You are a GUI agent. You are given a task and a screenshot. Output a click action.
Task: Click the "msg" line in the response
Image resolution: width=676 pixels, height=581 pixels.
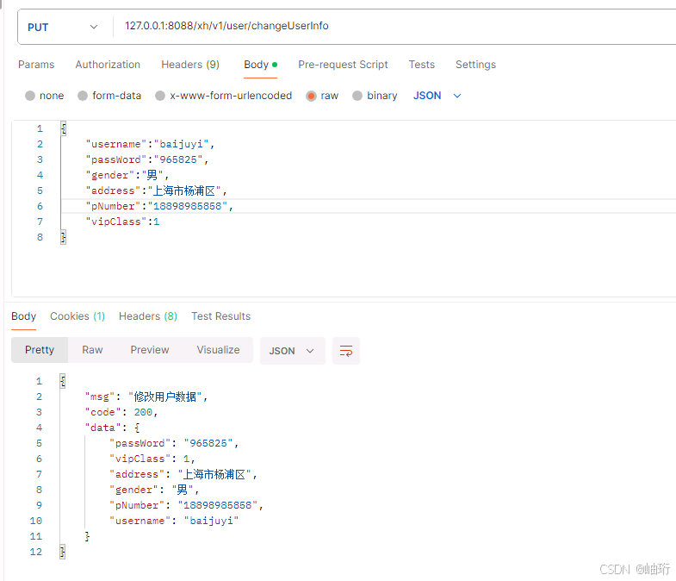pos(146,397)
